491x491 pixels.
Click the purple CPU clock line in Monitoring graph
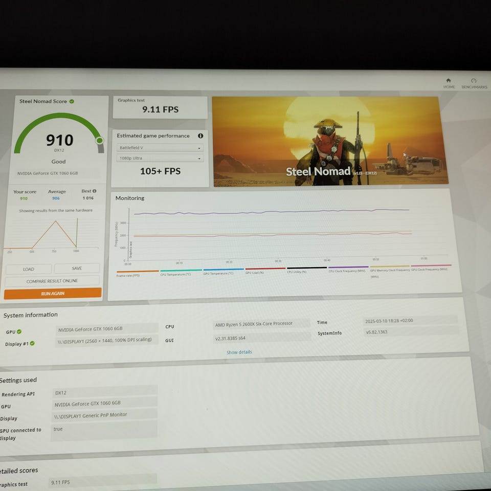click(x=271, y=212)
